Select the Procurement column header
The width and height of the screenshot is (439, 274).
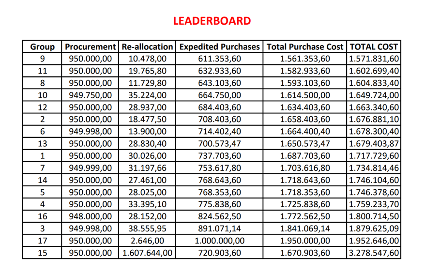coord(90,46)
